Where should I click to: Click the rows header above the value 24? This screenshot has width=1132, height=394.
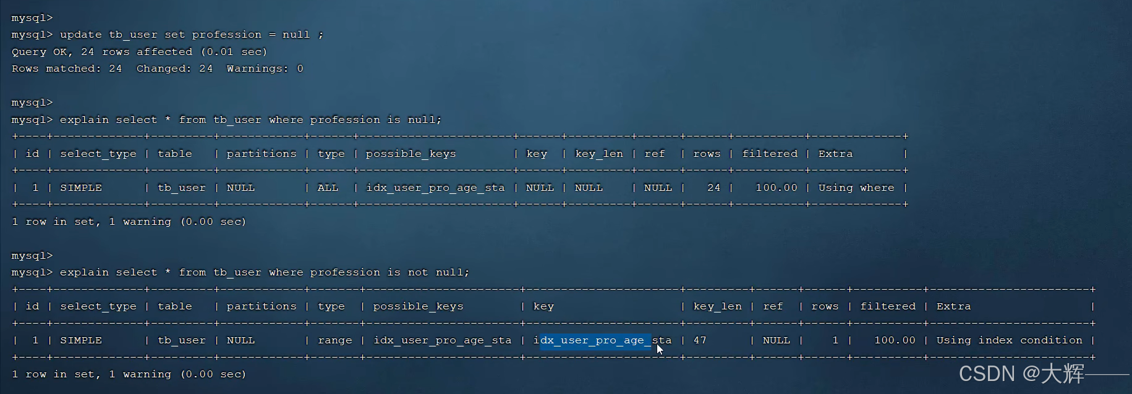(707, 154)
